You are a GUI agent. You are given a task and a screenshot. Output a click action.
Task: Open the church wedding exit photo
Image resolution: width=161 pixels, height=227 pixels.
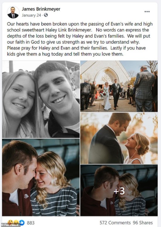click(119, 86)
